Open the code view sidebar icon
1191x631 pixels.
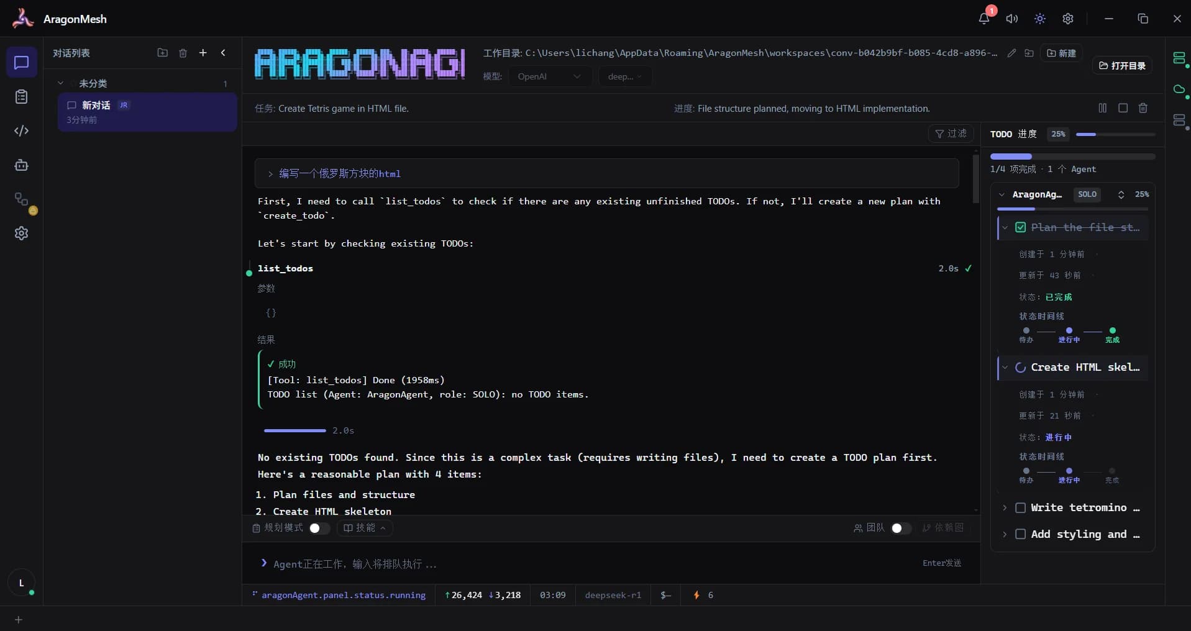pos(21,131)
